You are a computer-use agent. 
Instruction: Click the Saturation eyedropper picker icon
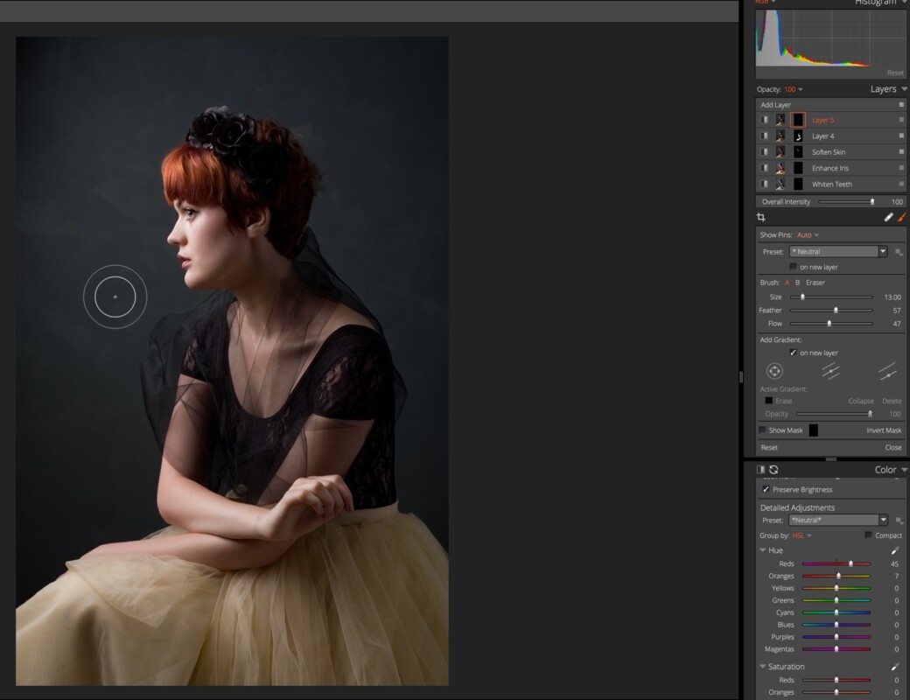tap(894, 667)
